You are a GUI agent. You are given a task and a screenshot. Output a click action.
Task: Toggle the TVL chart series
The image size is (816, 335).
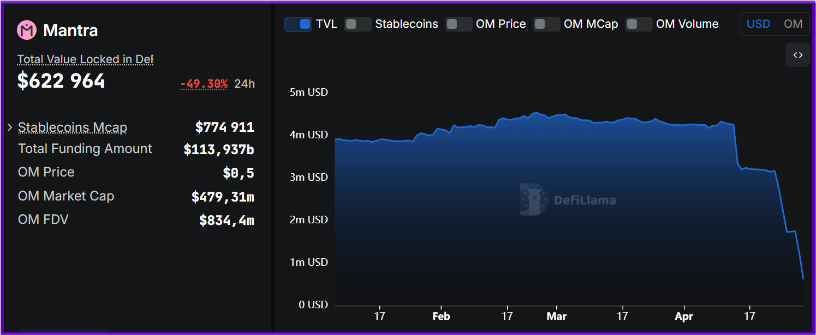(x=298, y=24)
